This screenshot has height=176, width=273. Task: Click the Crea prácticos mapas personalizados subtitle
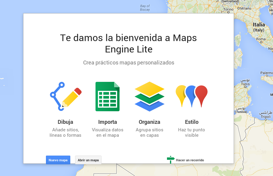pos(129,63)
